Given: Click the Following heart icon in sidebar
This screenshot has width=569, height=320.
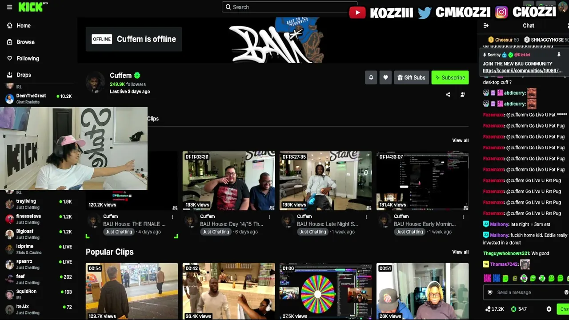Looking at the screenshot, I should [x=9, y=59].
